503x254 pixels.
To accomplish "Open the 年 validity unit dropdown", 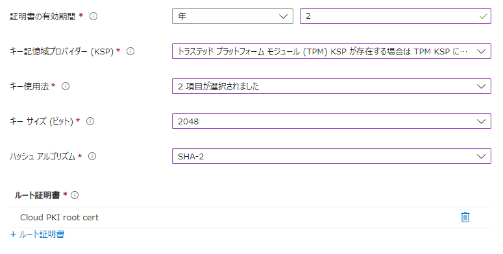I will pos(232,16).
